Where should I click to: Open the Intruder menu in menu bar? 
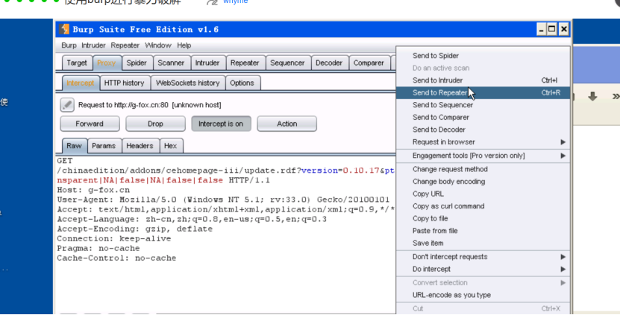(93, 45)
